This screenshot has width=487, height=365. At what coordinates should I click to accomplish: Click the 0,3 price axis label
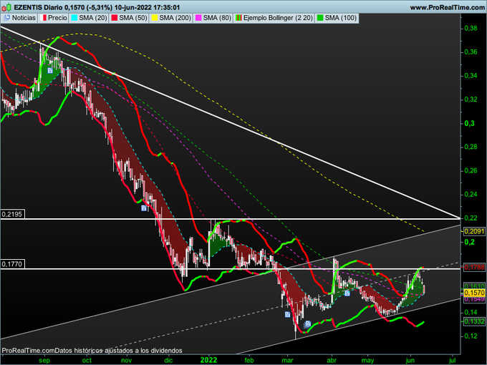coord(469,123)
